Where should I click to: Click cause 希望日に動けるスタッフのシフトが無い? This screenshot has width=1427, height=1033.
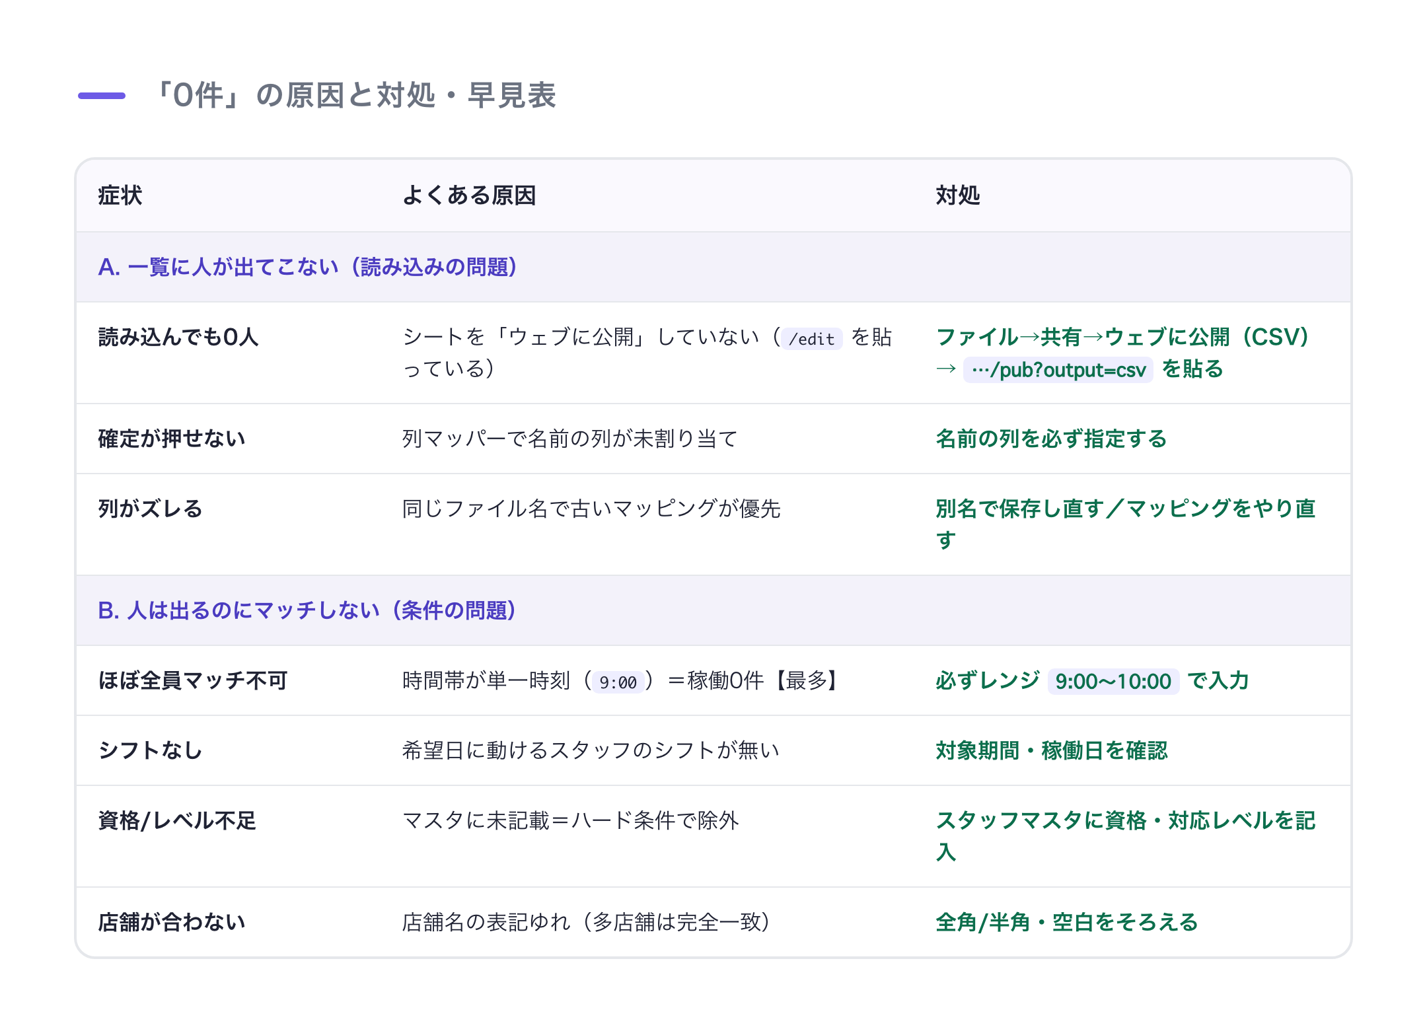591,750
